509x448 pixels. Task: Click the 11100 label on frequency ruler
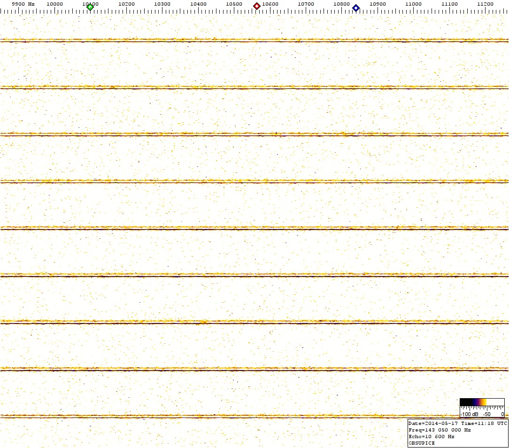[449, 4]
